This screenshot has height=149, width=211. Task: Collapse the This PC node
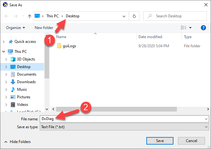pyautogui.click(x=4, y=51)
